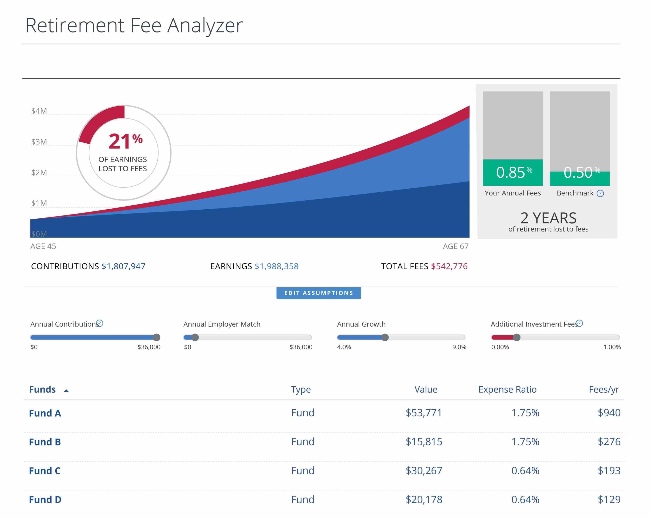Sort the table by the Fees/yr column
Viewport: 650px width, 518px height.
pos(604,390)
